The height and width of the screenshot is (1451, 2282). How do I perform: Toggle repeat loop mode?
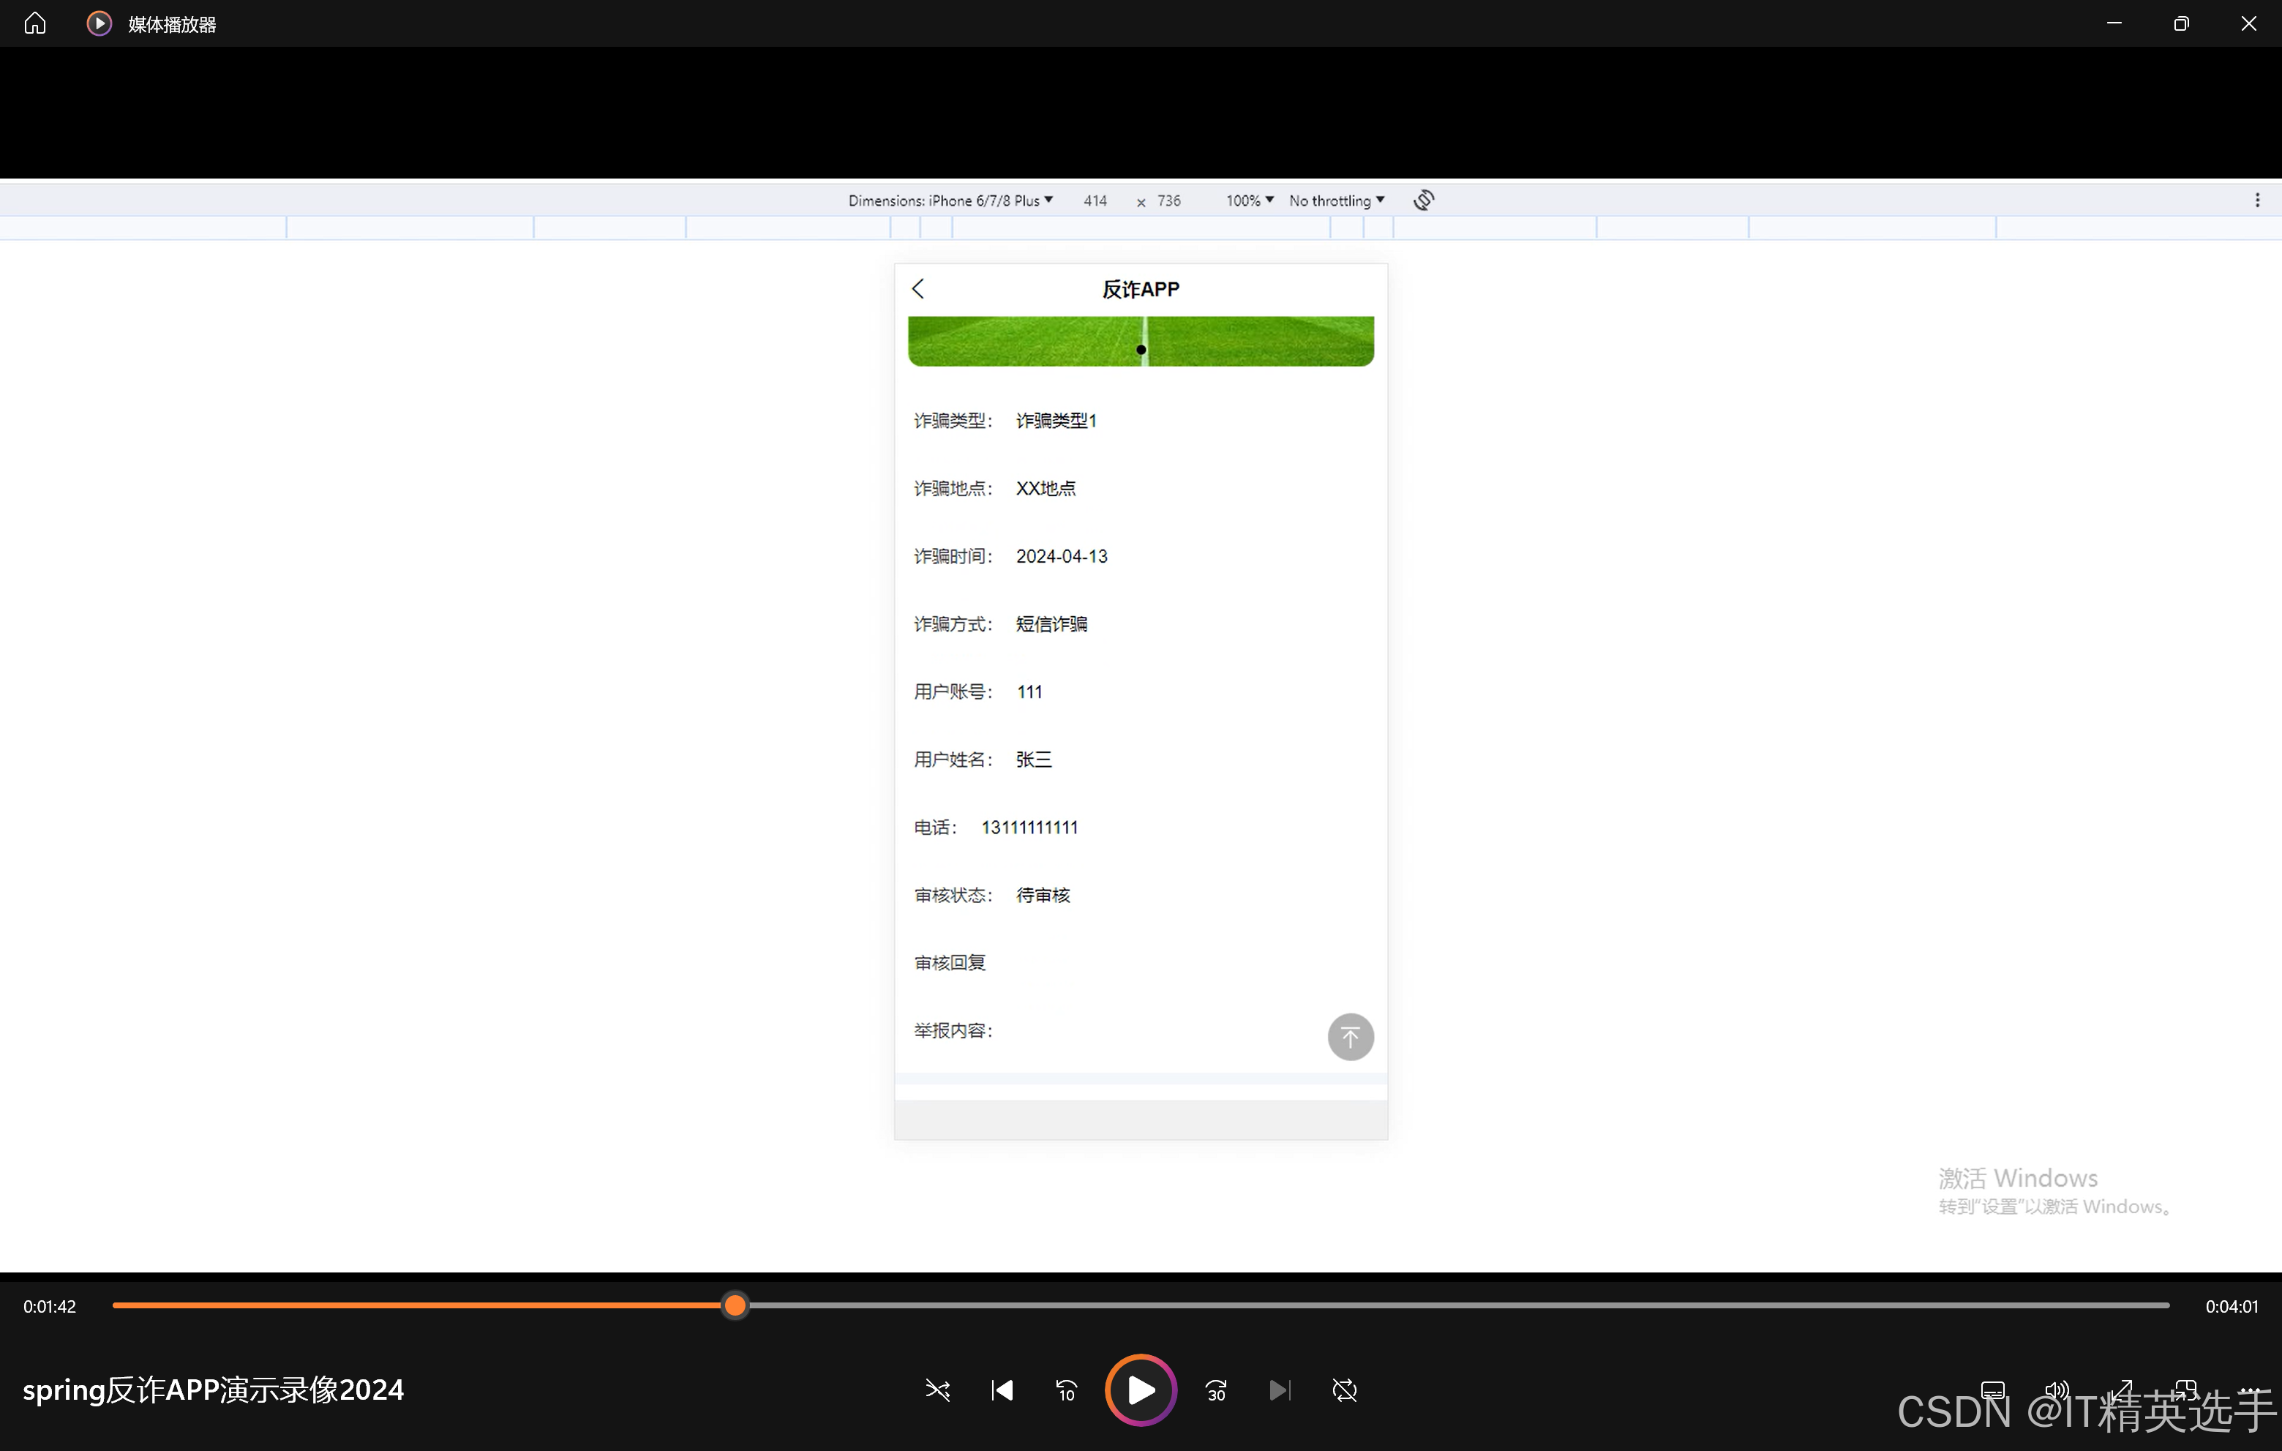1345,1390
